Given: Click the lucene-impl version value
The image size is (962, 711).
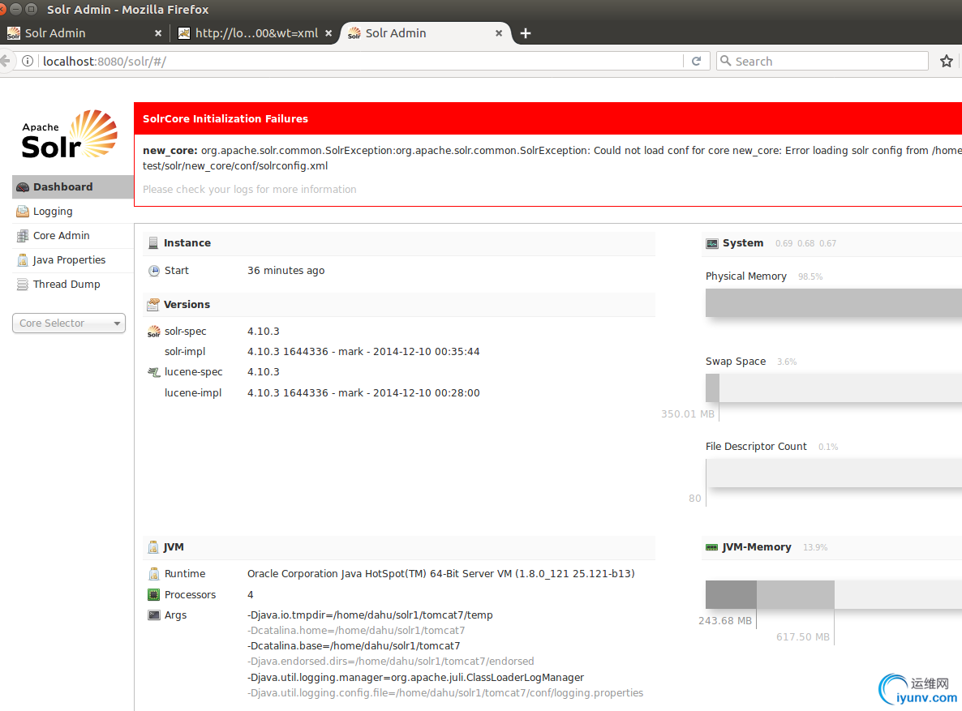Looking at the screenshot, I should click(x=363, y=392).
